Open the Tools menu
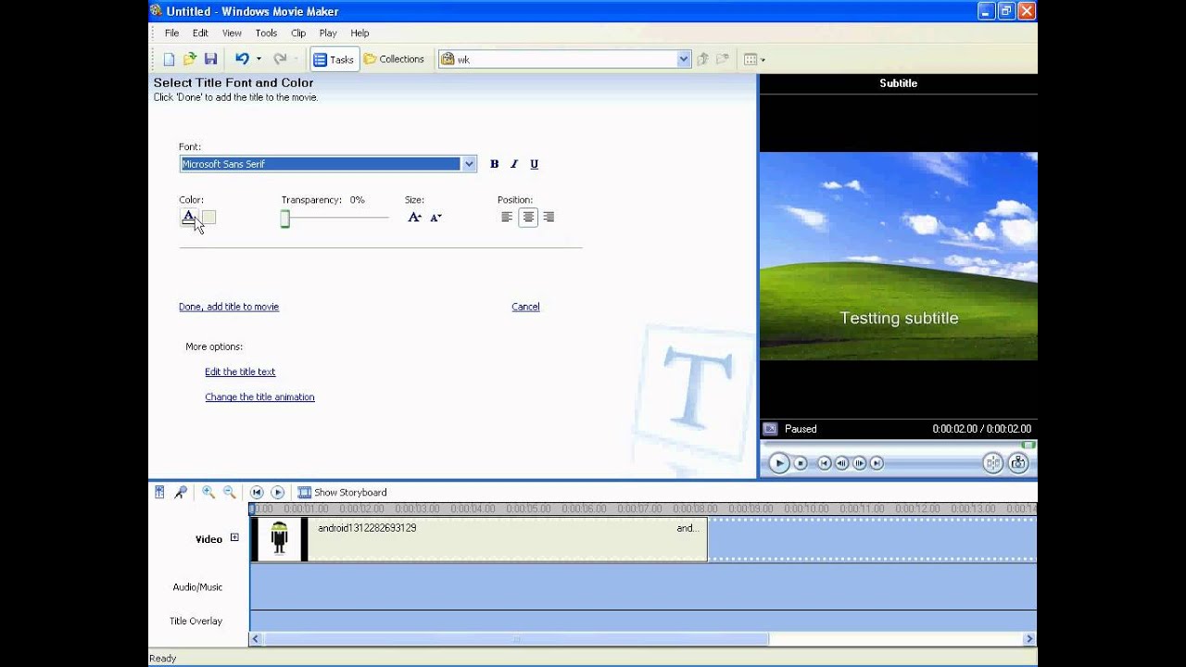Viewport: 1186px width, 667px height. (x=266, y=32)
